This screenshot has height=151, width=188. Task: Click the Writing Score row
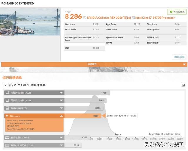point(166,30)
